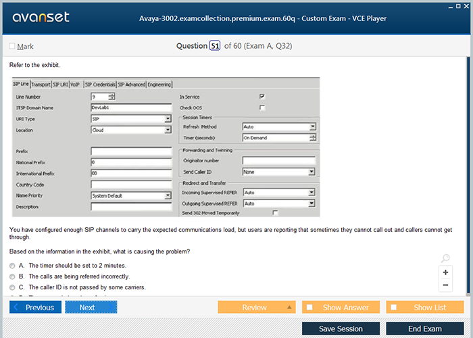This screenshot has height=338, width=473.
Task: Click the Show Answer button
Action: 341,307
